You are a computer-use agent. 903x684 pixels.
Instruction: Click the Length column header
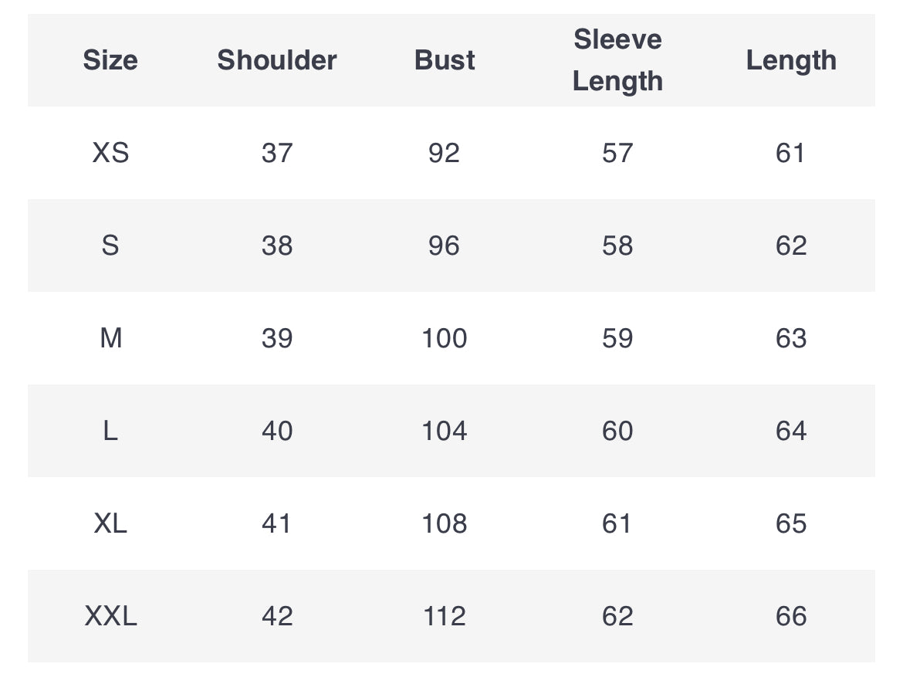point(791,60)
